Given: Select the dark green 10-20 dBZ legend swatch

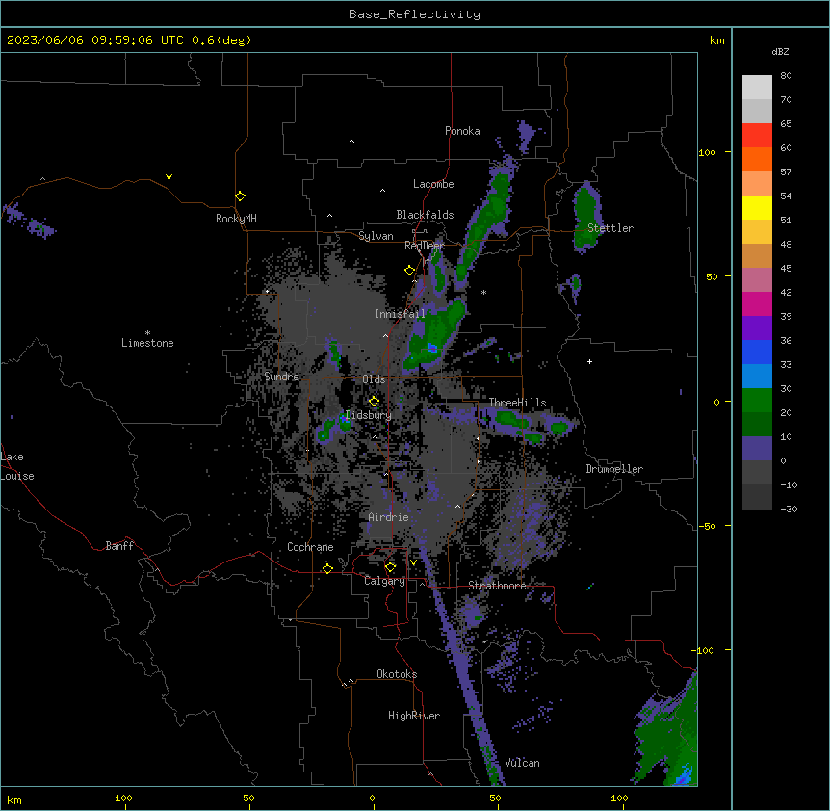Looking at the screenshot, I should click(757, 424).
